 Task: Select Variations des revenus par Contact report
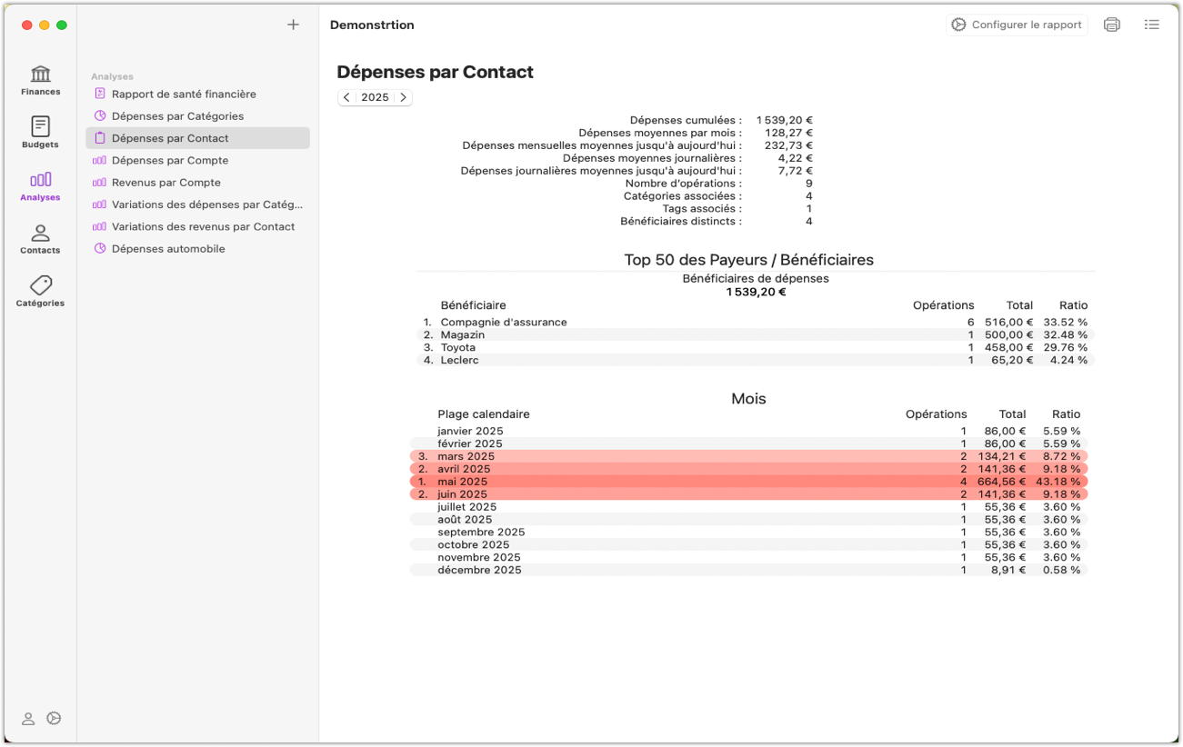pyautogui.click(x=197, y=226)
